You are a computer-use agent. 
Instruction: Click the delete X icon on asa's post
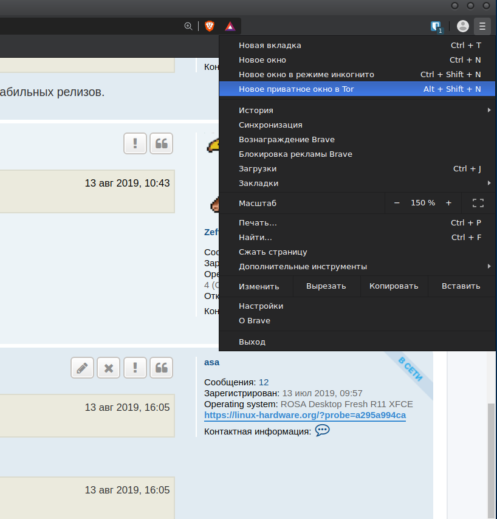coord(109,368)
